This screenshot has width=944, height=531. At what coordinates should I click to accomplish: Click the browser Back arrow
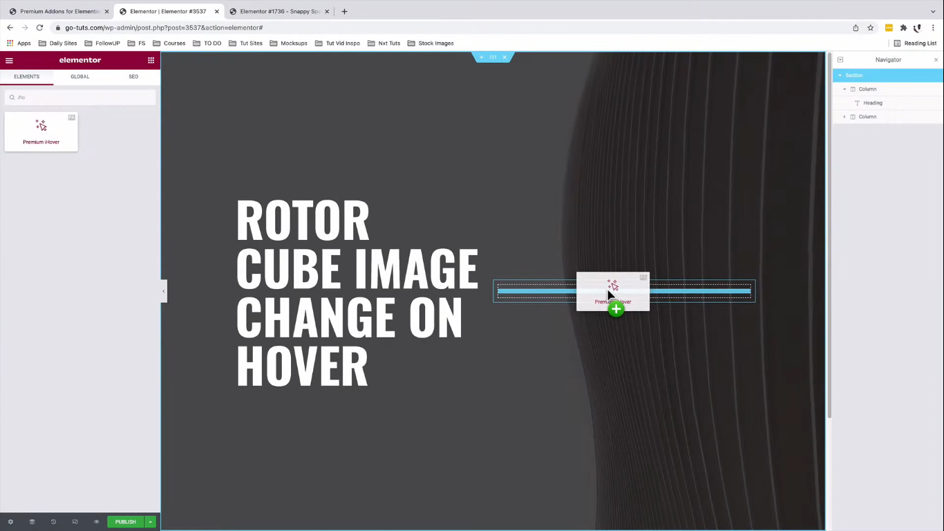pyautogui.click(x=10, y=28)
